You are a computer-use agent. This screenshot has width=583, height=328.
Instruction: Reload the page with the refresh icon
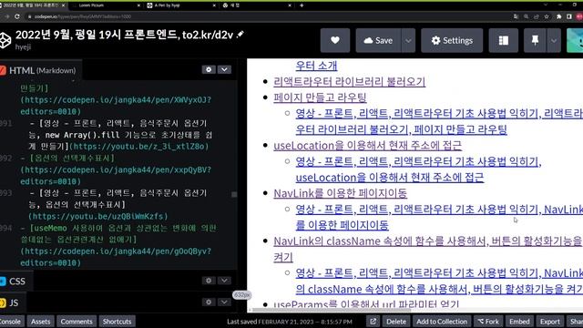pos(17,16)
